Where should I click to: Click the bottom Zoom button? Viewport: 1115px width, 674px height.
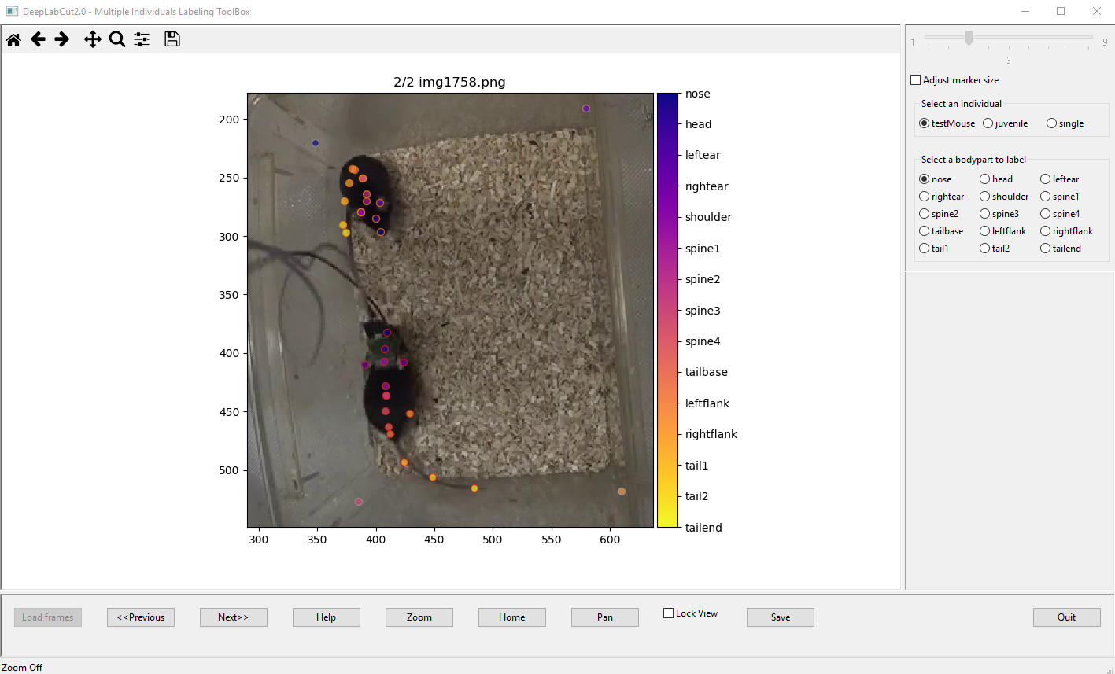point(419,617)
